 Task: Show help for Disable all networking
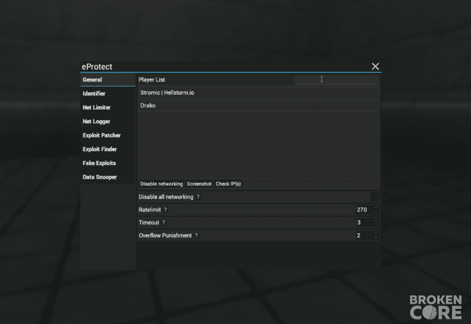[x=198, y=197]
